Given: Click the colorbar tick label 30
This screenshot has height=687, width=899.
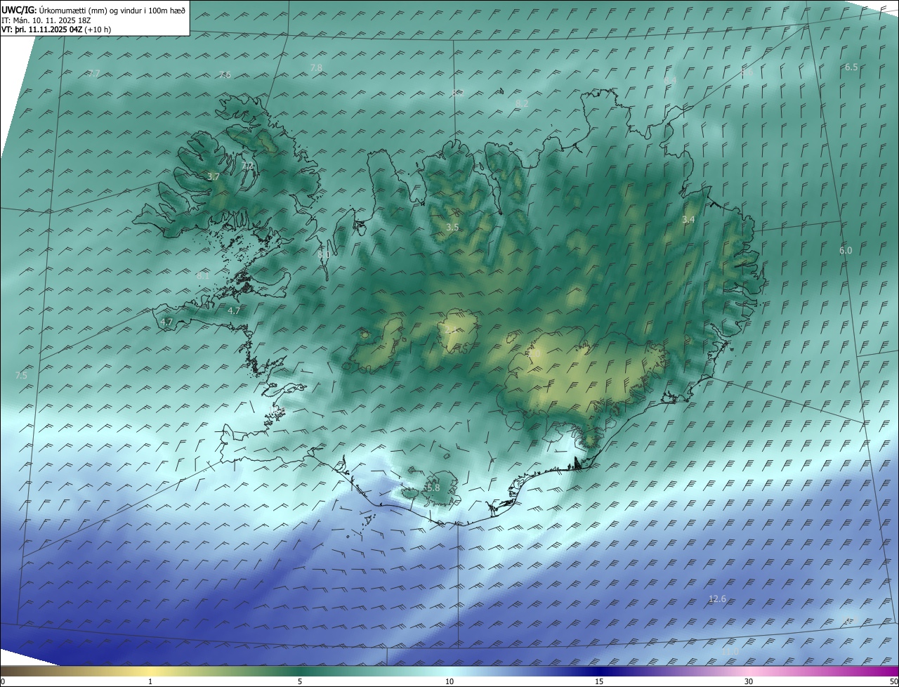Looking at the screenshot, I should click(x=749, y=681).
